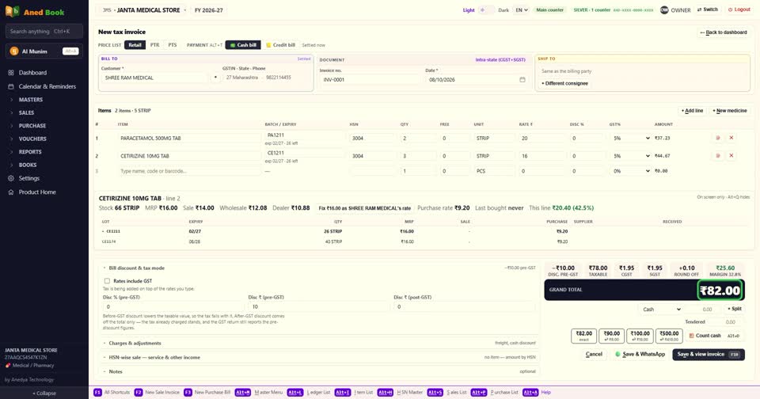Open GST% dropdown for Paracetamol row
The width and height of the screenshot is (760, 399).
[631, 139]
